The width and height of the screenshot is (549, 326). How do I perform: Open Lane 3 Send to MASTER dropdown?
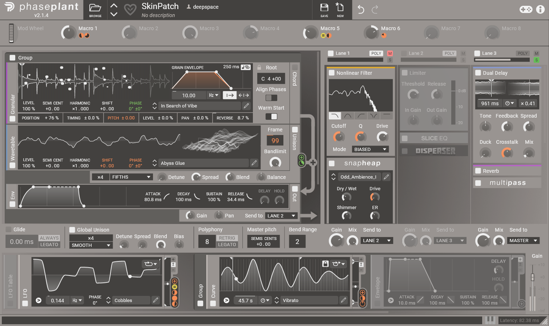tap(523, 240)
